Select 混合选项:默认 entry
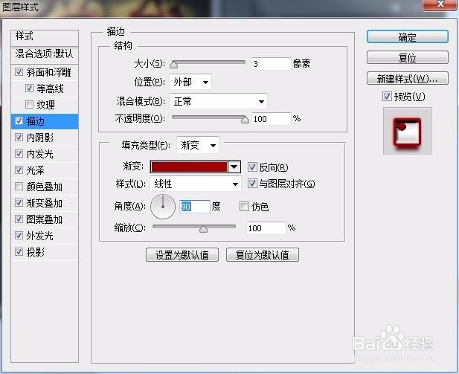 (x=45, y=54)
